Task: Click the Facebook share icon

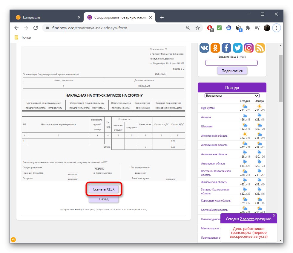Action: pos(226,48)
